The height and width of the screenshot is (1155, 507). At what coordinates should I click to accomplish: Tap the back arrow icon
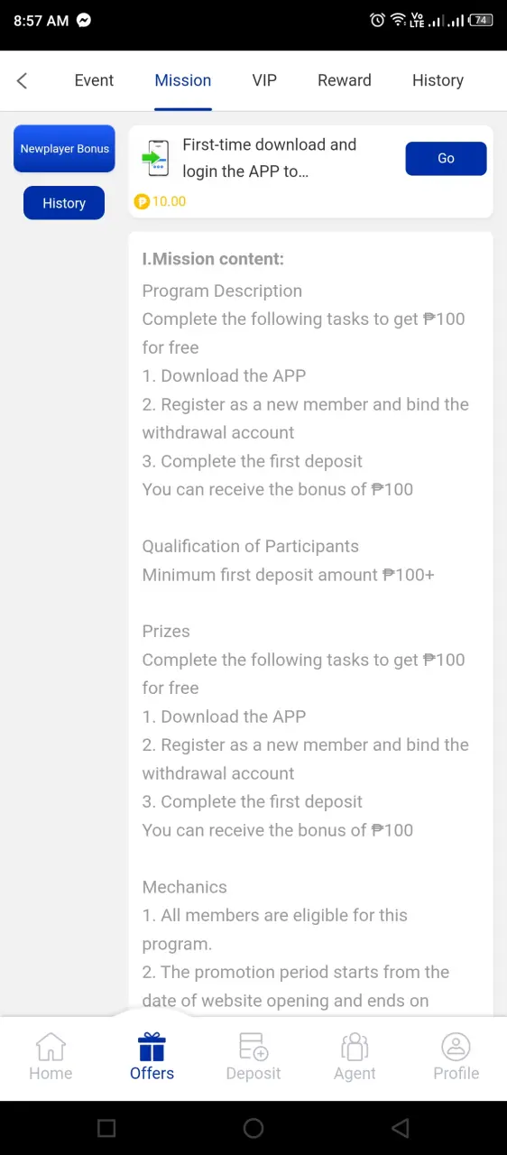pos(23,80)
